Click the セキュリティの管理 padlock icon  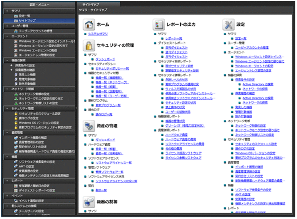click(x=89, y=46)
